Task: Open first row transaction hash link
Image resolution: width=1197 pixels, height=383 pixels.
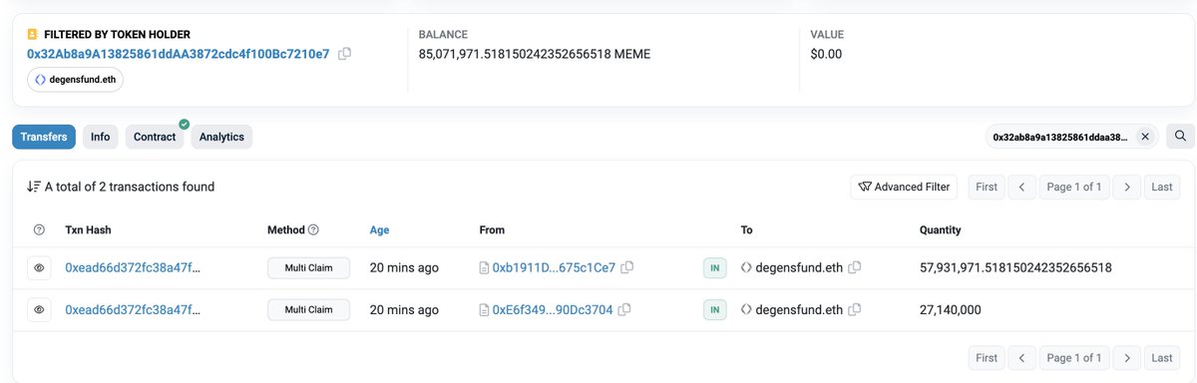Action: coord(133,267)
